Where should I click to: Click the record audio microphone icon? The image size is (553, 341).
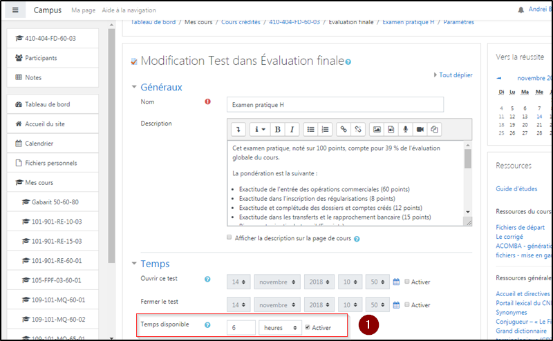(406, 129)
